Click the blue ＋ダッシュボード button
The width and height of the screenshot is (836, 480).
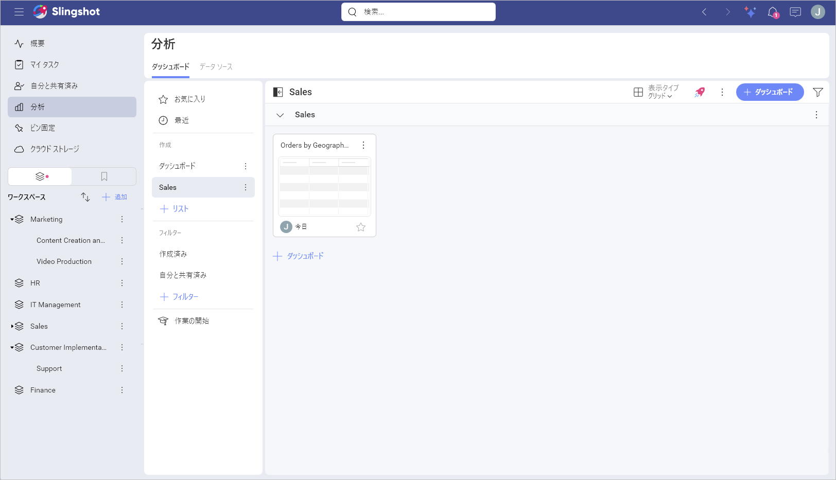pos(770,92)
